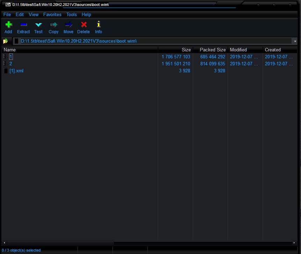Click horizontal scrollbar left arrow
The height and width of the screenshot is (254, 301).
4,243
